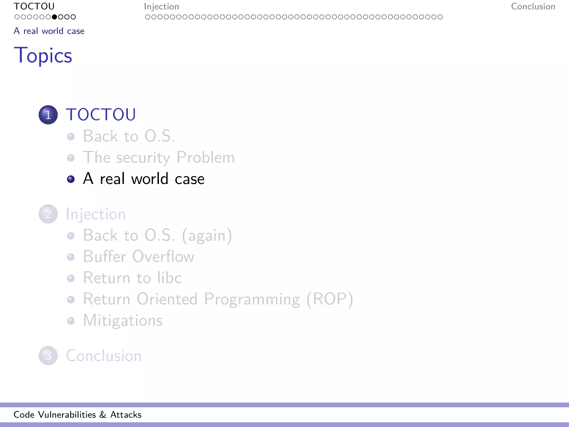Click the bullet beside 'Return to libc'

point(71,278)
